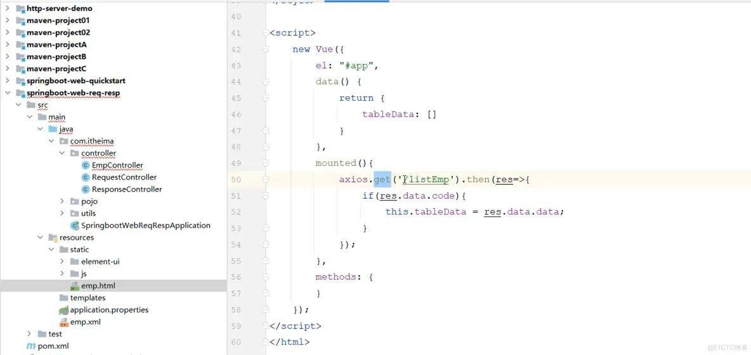The height and width of the screenshot is (355, 751).
Task: Collapse the static folder
Action: (x=51, y=249)
